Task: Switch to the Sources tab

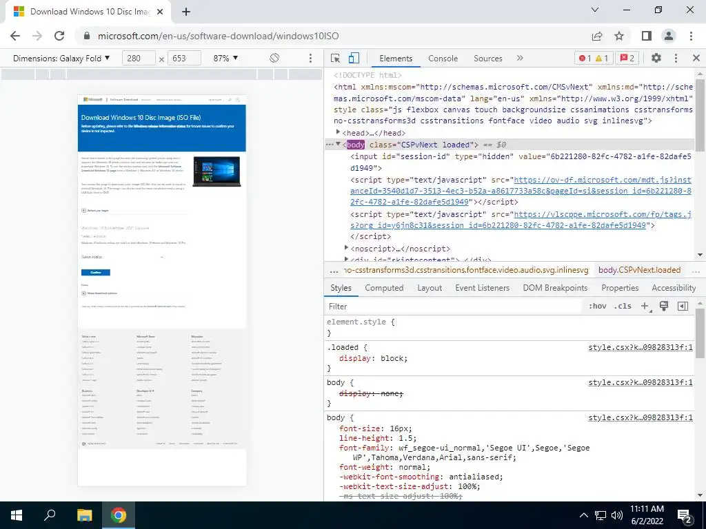Action: point(487,59)
